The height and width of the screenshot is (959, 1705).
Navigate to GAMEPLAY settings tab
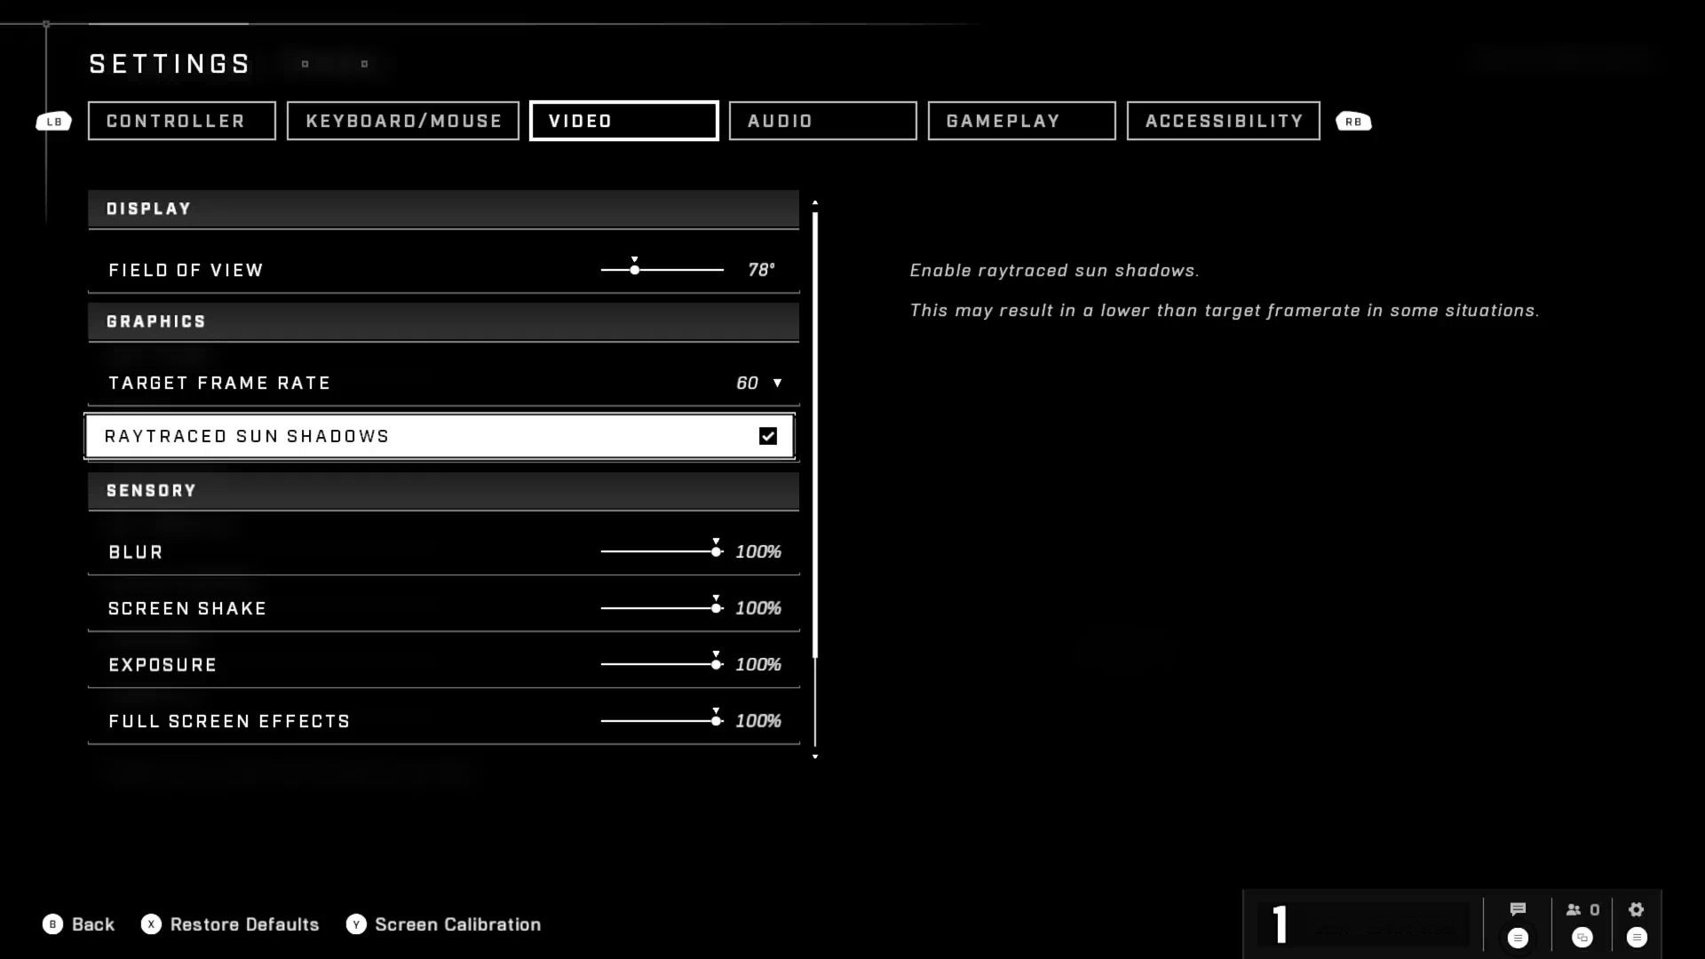coord(1020,121)
